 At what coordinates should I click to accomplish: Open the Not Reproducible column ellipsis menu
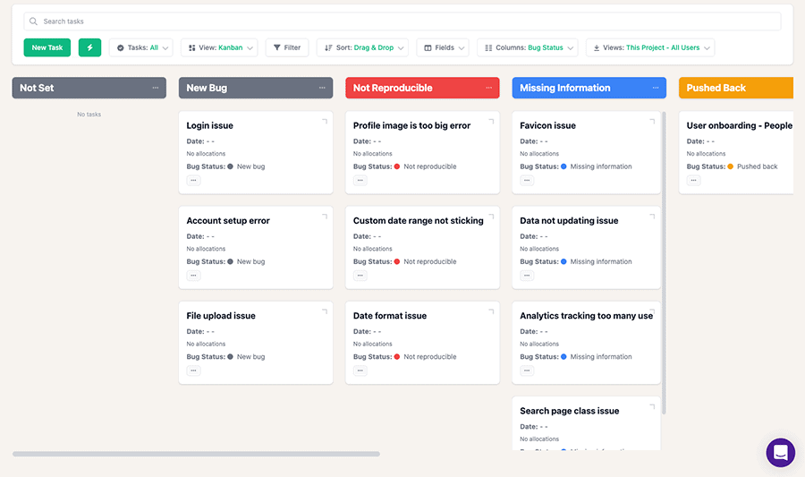coord(488,88)
